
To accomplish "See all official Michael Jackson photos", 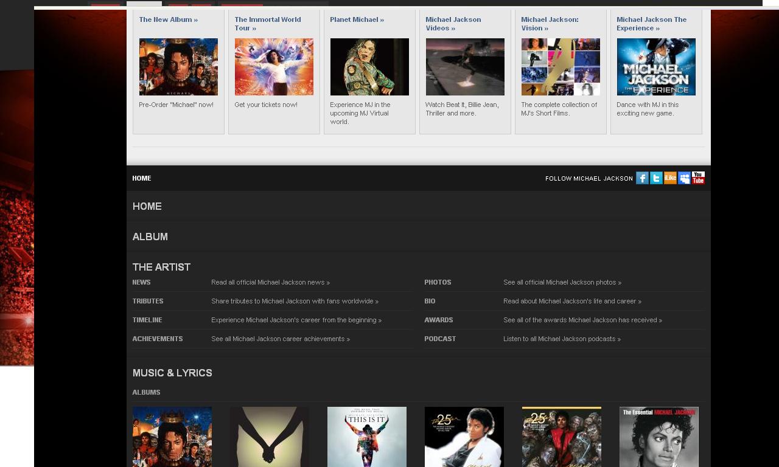I will (x=562, y=283).
